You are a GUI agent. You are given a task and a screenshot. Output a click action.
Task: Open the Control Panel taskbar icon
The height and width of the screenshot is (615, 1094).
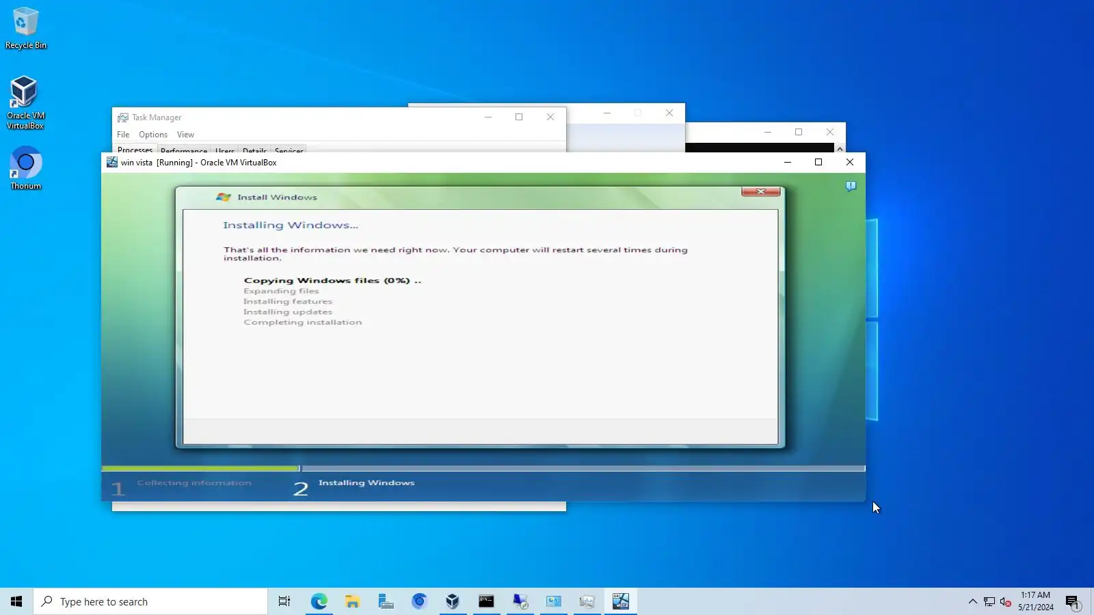553,601
